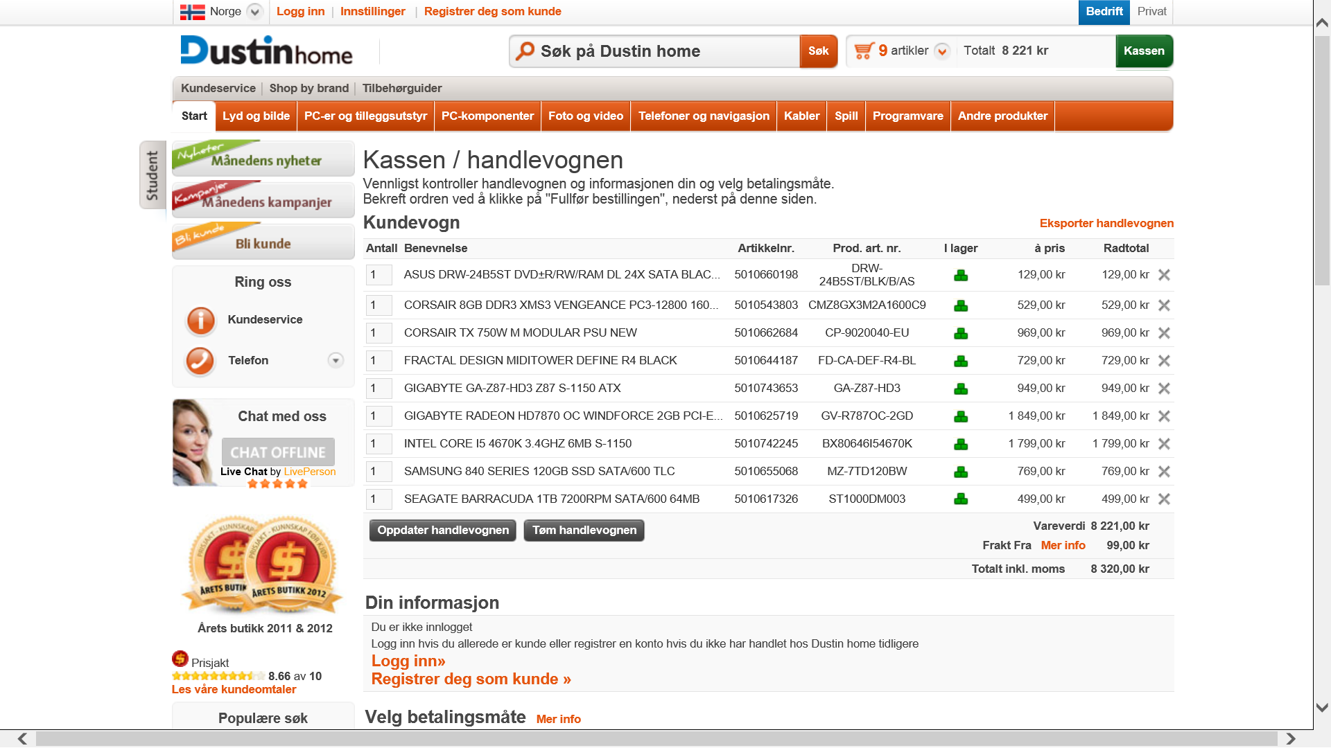Click green stock icon for Intel Core i5
The image size is (1331, 748).
[x=961, y=444]
